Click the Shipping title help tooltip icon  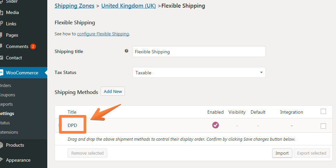127,51
